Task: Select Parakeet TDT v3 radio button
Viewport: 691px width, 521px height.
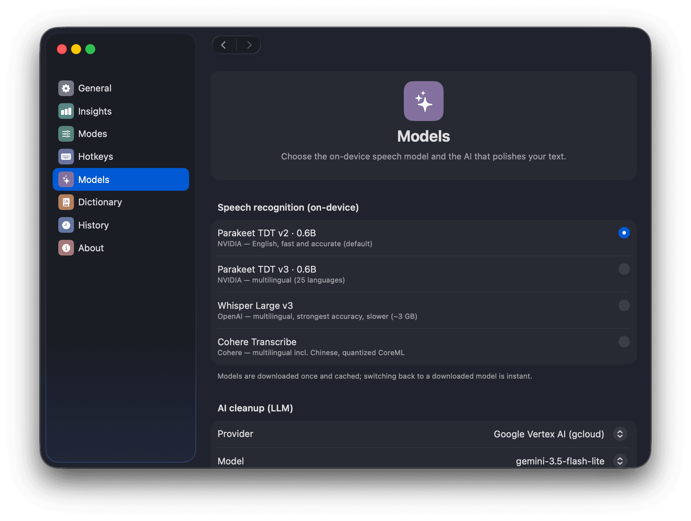Action: point(624,269)
